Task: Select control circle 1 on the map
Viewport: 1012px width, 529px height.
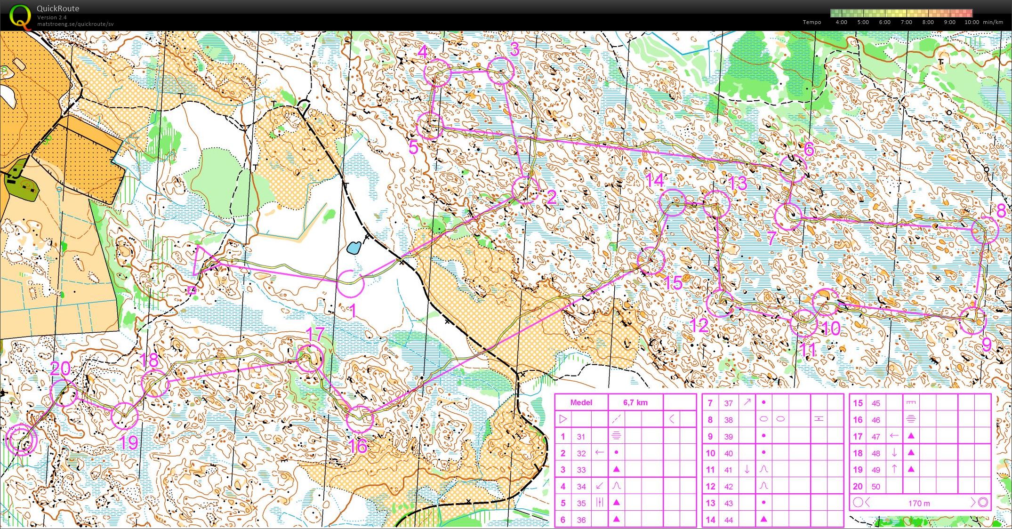Action: tap(351, 283)
